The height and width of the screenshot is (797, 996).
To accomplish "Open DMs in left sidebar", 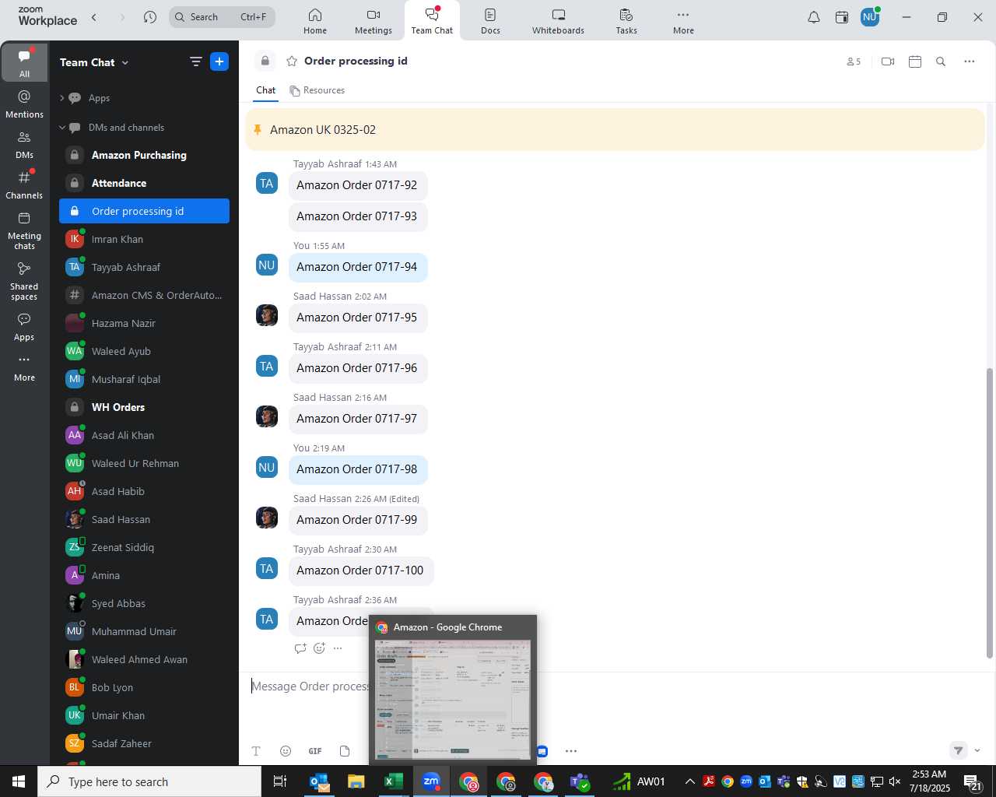I will click(24, 144).
